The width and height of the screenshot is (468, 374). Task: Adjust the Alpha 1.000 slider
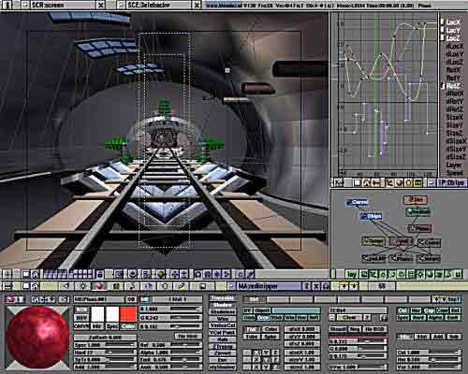coord(170,352)
